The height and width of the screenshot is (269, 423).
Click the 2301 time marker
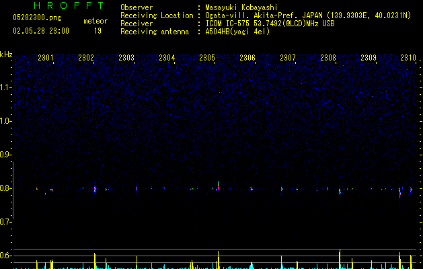pos(46,57)
